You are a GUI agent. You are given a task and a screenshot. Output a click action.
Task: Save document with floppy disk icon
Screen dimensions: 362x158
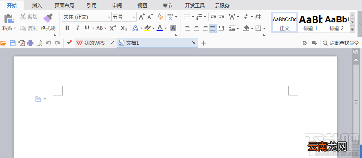(x=13, y=43)
